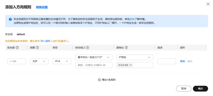
Task: Remove the 0.0.0.0/0 address tag
Action: click(131, 65)
